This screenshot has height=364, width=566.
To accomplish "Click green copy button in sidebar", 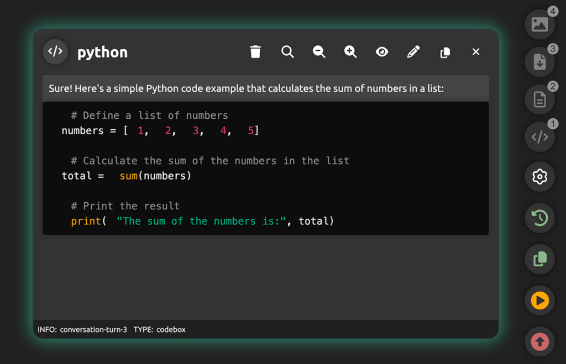I will coord(539,259).
